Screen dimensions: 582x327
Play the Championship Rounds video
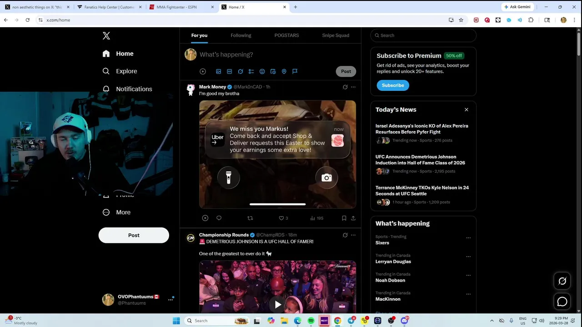(278, 304)
